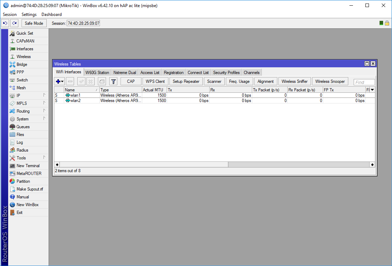Open MetaROUTER in sidebar
This screenshot has width=392, height=266.
coord(28,174)
